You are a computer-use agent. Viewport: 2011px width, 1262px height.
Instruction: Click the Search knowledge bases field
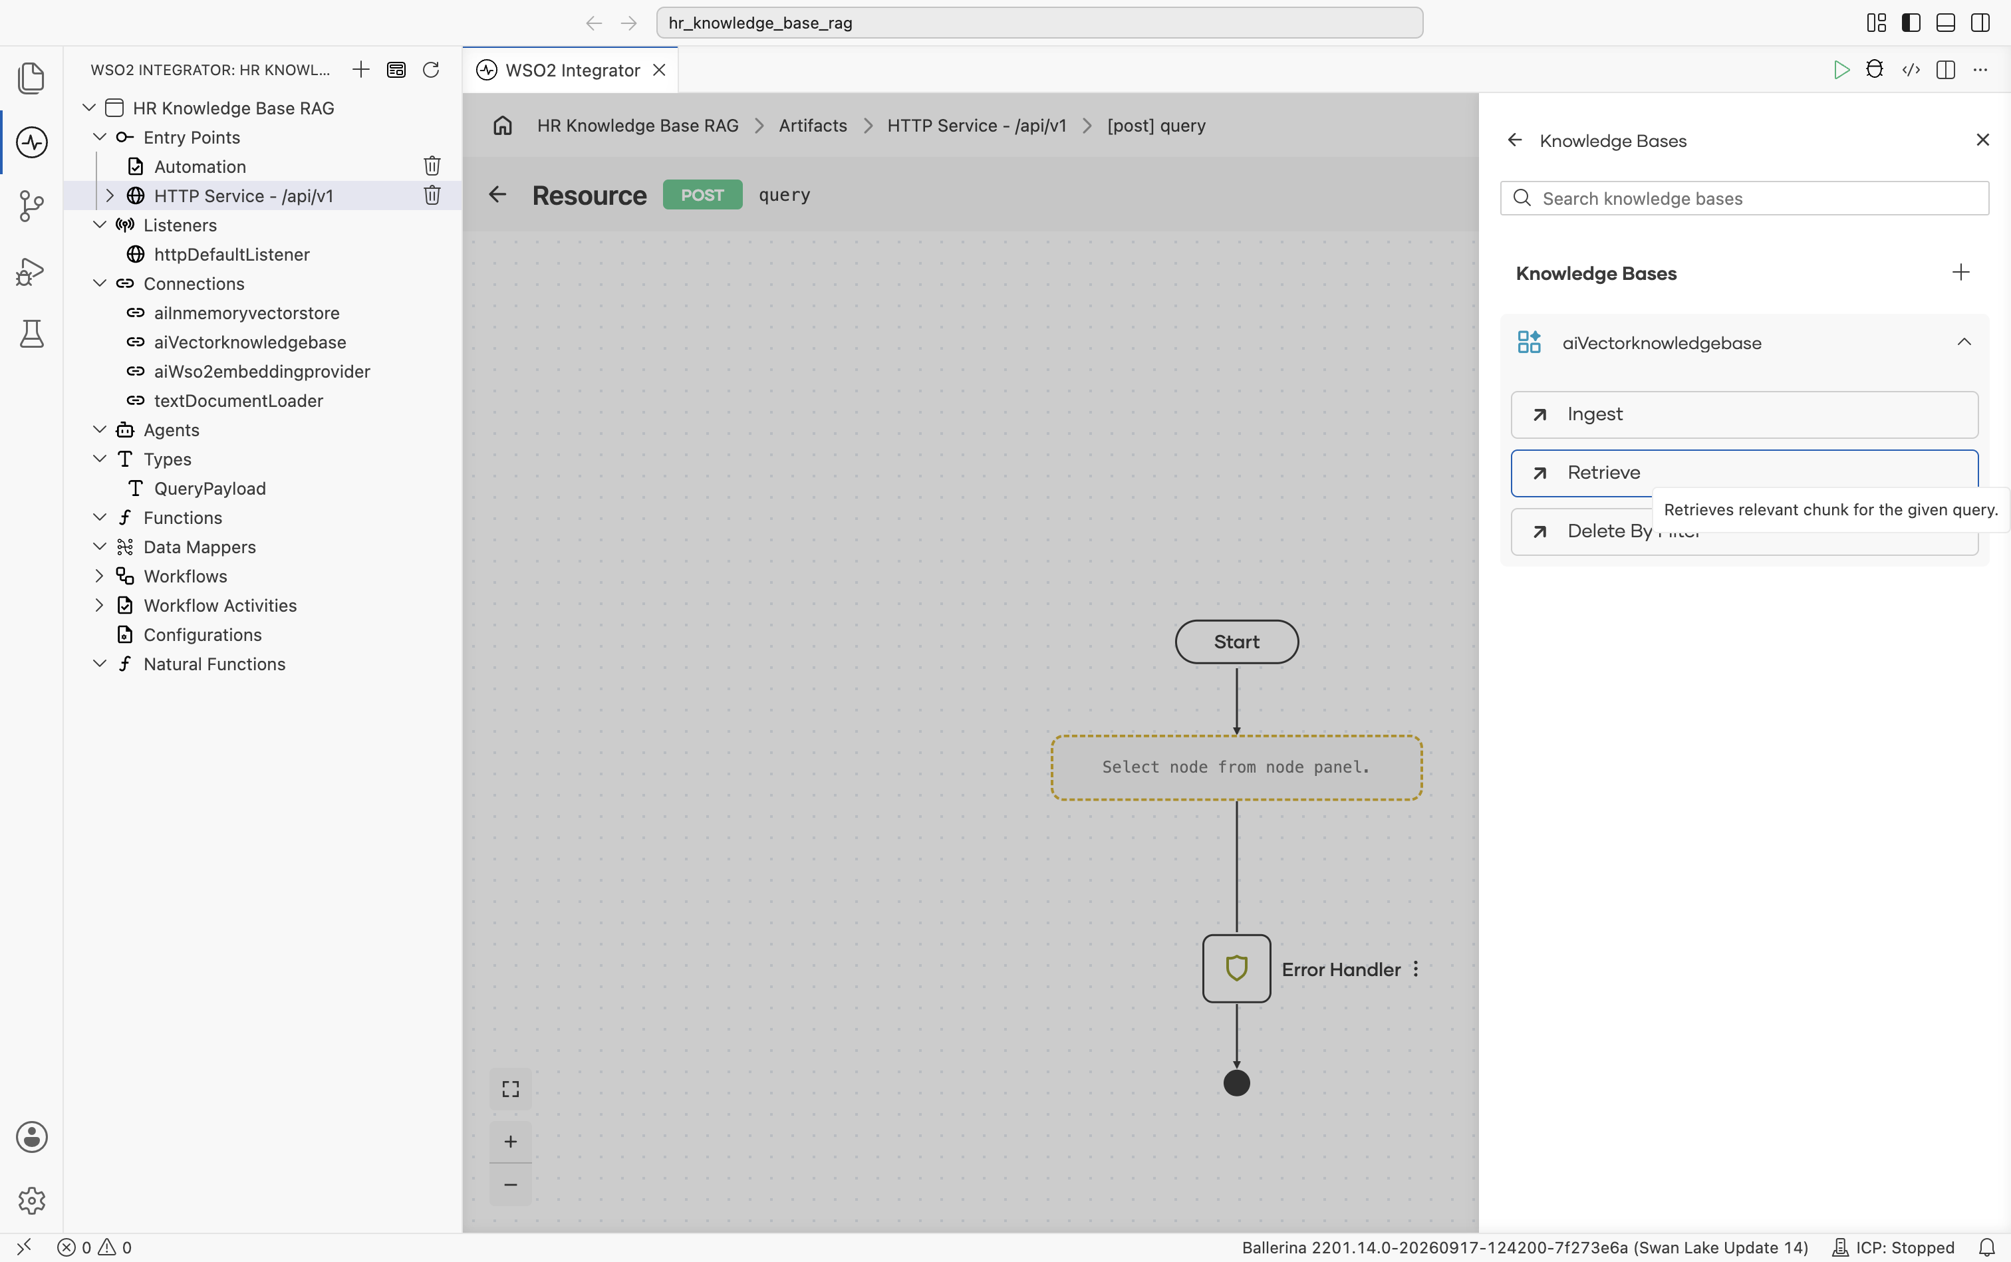tap(1744, 199)
